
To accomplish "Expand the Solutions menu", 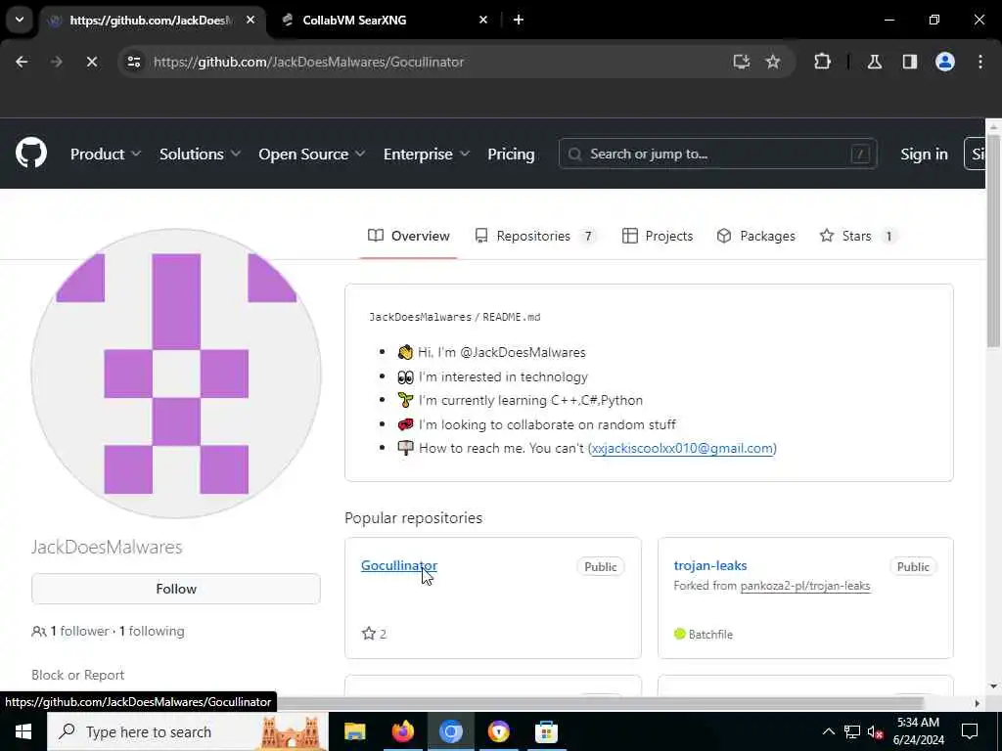I will coord(200,154).
